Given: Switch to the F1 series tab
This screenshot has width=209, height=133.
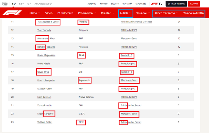Looking at the screenshot, I should click(14, 4).
